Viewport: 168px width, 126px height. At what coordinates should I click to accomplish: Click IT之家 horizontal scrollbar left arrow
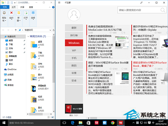[x=88, y=118]
